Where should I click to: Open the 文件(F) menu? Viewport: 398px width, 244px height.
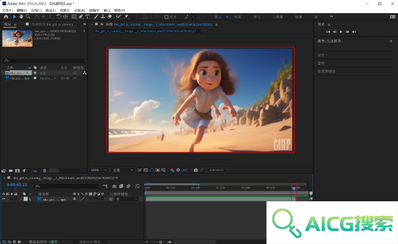pos(7,11)
